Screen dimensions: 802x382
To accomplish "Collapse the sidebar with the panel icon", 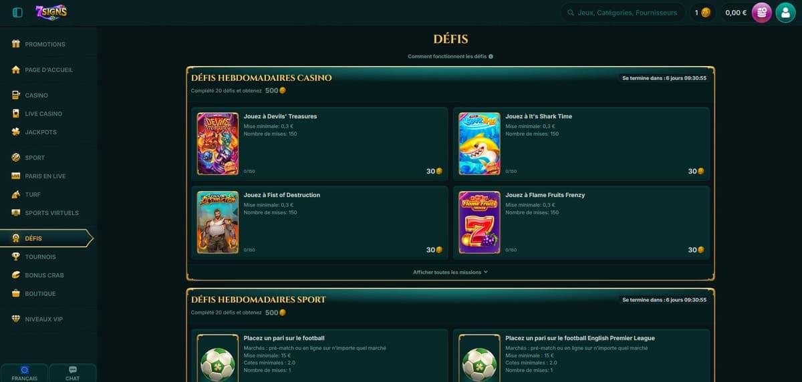I will (18, 12).
